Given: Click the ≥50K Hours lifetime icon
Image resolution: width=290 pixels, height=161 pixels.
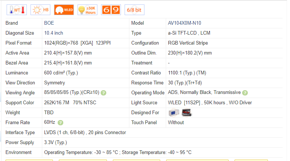Looking at the screenshot, I should pos(87,10).
